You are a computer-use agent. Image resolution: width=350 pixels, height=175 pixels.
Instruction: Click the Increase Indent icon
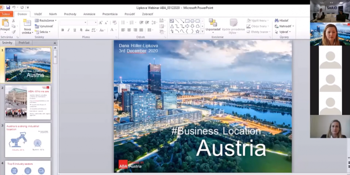147,22
